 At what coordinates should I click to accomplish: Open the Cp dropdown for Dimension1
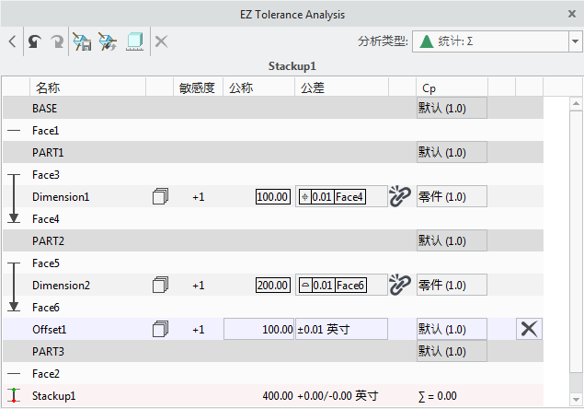[451, 196]
